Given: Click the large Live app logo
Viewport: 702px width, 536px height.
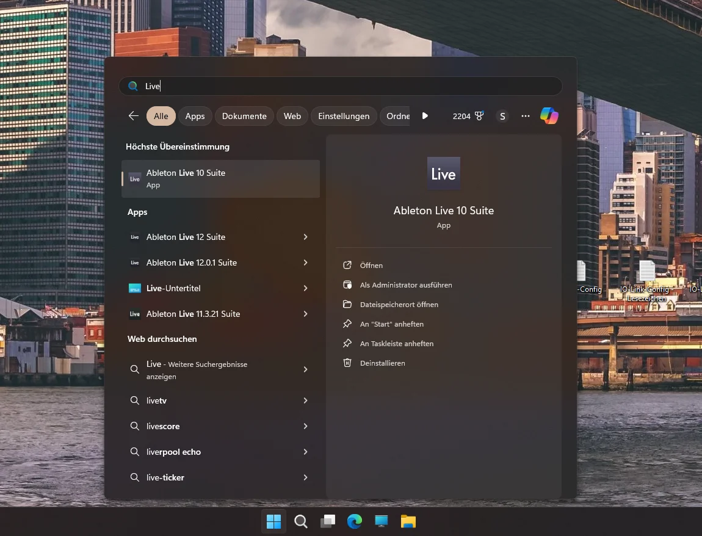Looking at the screenshot, I should click(x=444, y=174).
